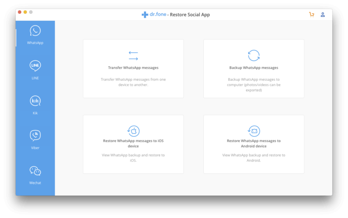Open Restore WhatsApp messages to Android device
348x218 pixels.
[x=254, y=143]
